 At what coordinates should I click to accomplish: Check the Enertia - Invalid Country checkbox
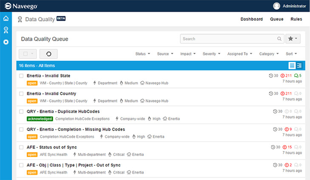[x=21, y=94]
